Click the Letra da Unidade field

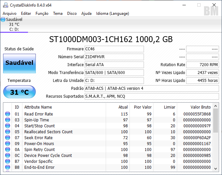[114, 81]
